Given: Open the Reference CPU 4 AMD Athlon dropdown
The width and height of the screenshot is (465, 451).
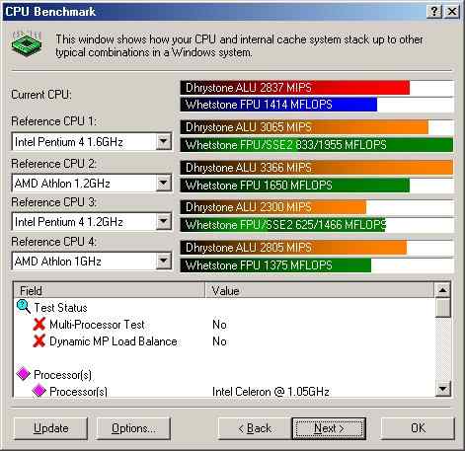Looking at the screenshot, I should [x=163, y=262].
